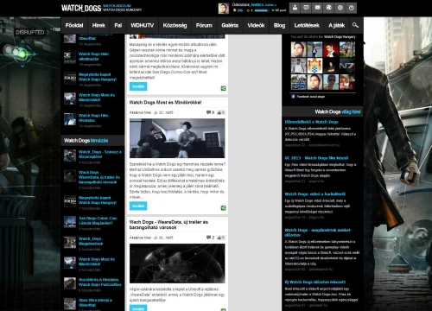Open sidebar link Xbox Wire interjú a Ubisofttal
Screen dimensions: 432x311
(x=95, y=302)
